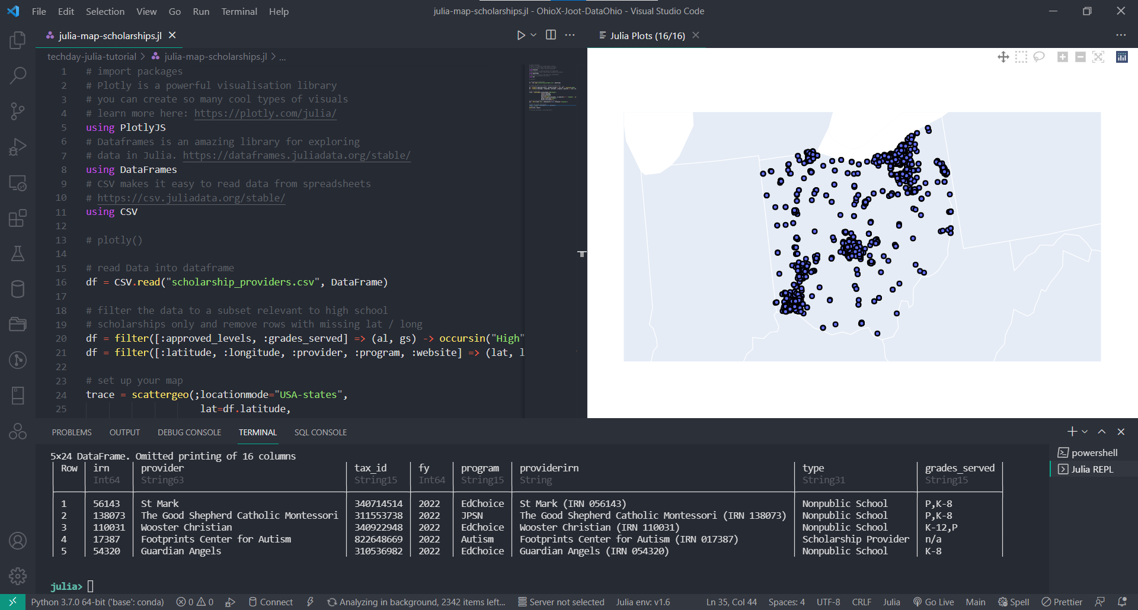Open Julia Plots pane More Actions ellipsis
Screen dimensions: 1138x610
click(1121, 35)
